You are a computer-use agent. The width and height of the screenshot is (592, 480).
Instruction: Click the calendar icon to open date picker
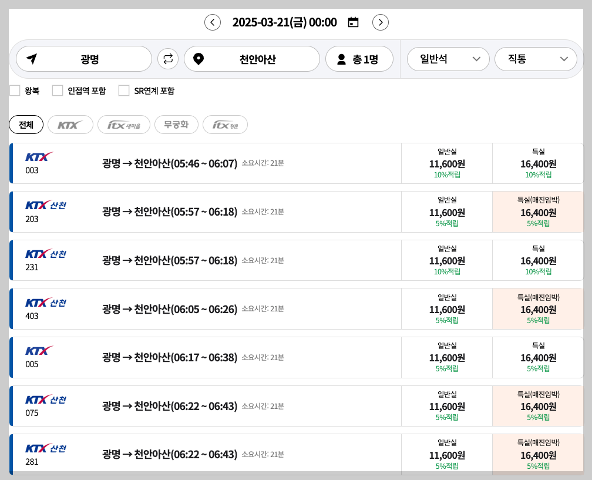[x=353, y=22]
